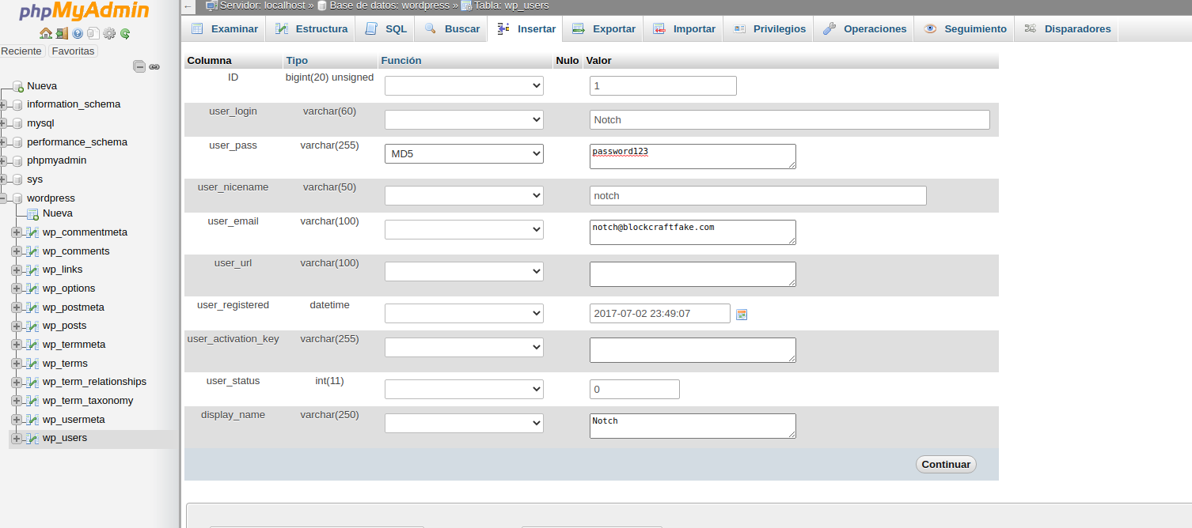The image size is (1192, 528).
Task: Click the wp_postmeta table icon
Action: click(32, 307)
